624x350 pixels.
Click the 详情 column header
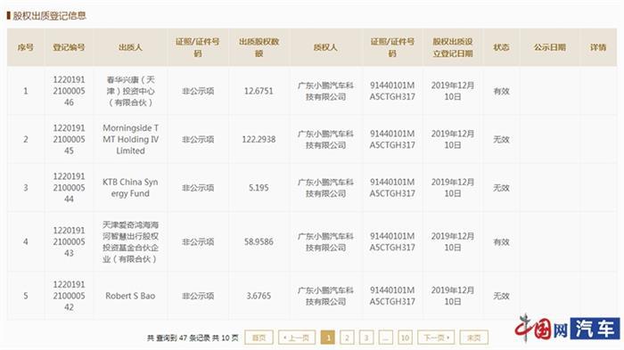[598, 47]
